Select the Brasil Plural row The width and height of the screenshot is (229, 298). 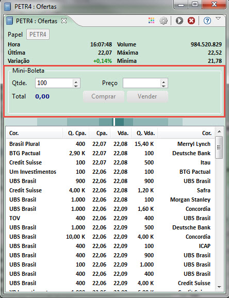[110, 144]
